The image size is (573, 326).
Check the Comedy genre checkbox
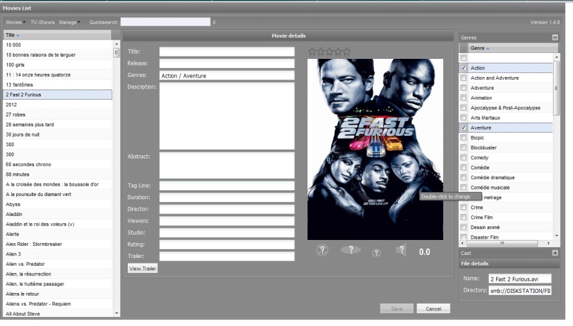click(x=463, y=157)
